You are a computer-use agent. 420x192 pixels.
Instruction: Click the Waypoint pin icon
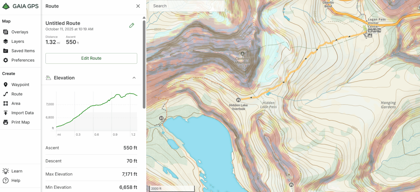pyautogui.click(x=5, y=84)
